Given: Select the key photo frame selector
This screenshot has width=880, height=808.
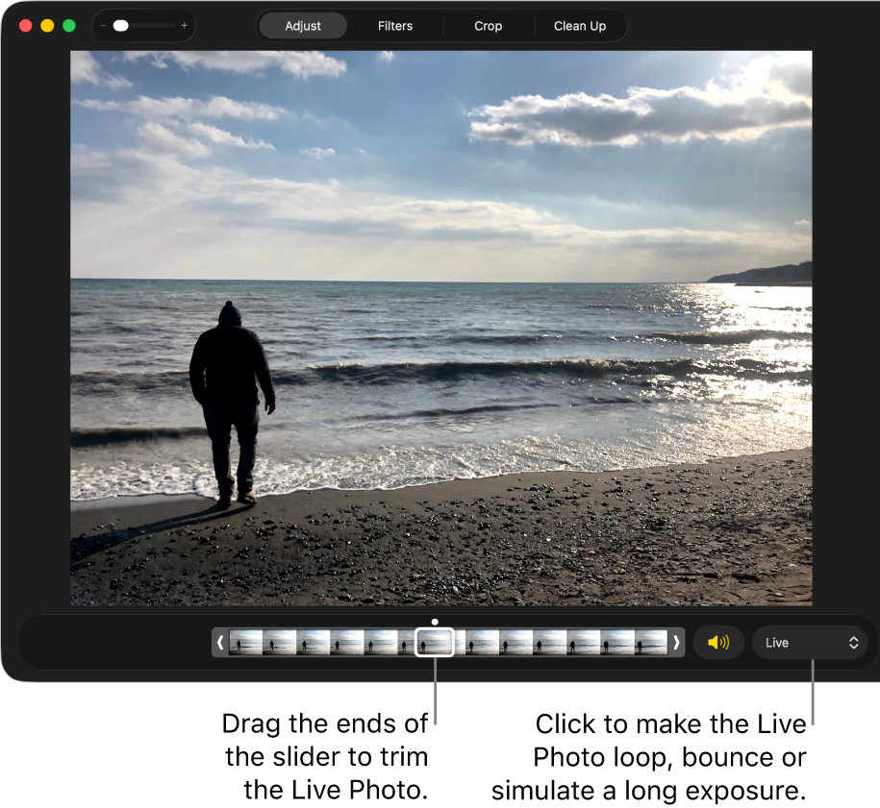Looking at the screenshot, I should click(x=435, y=642).
